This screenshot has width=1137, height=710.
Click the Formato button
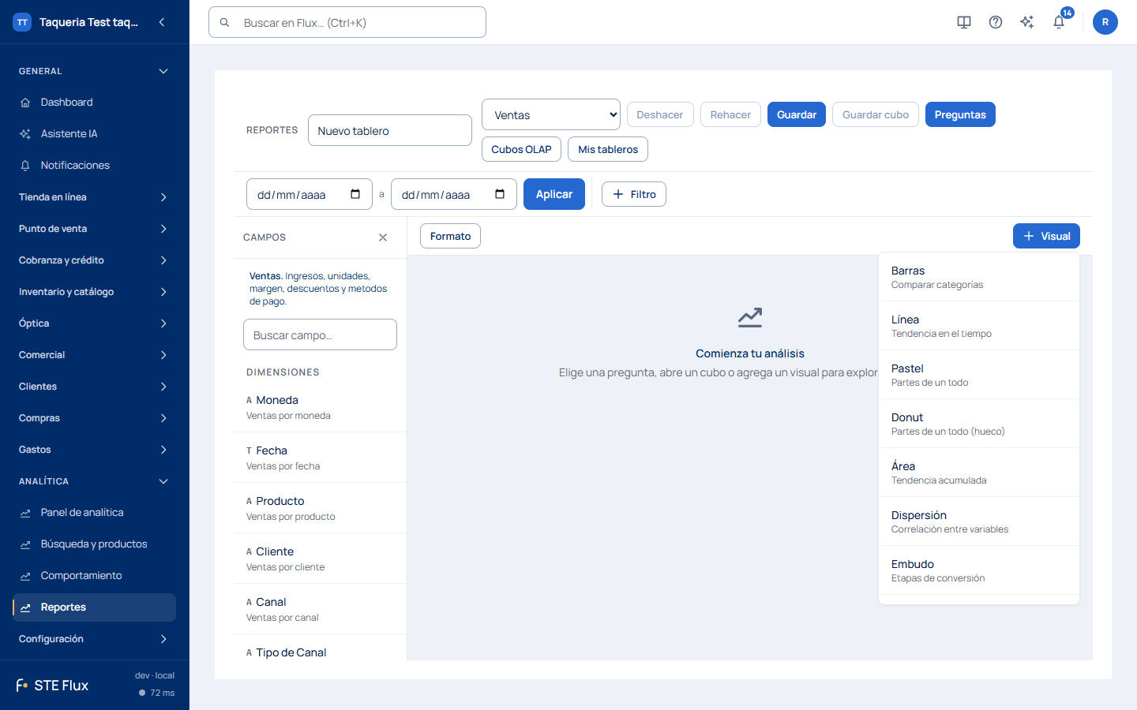click(450, 236)
